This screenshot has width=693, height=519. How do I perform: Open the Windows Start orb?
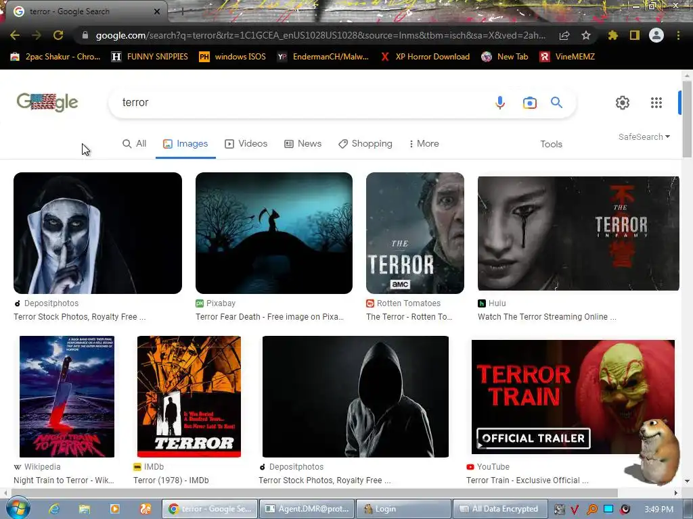click(18, 508)
